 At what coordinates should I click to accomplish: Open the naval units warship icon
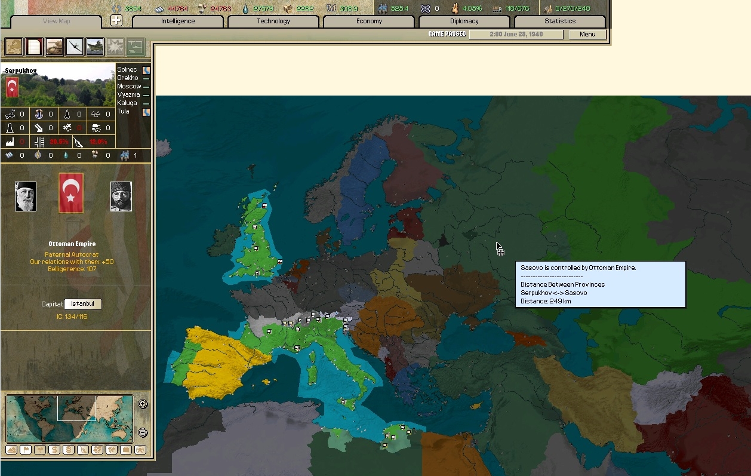(95, 47)
